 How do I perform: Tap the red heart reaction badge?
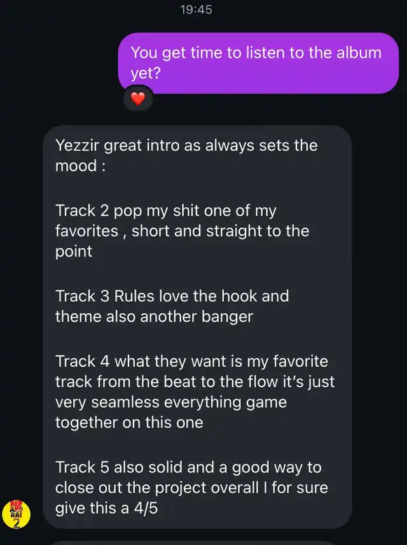[x=138, y=99]
